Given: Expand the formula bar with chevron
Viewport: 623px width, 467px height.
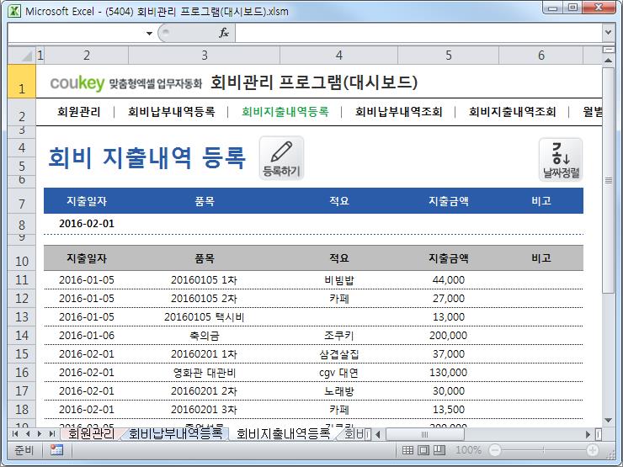Looking at the screenshot, I should pyautogui.click(x=608, y=33).
